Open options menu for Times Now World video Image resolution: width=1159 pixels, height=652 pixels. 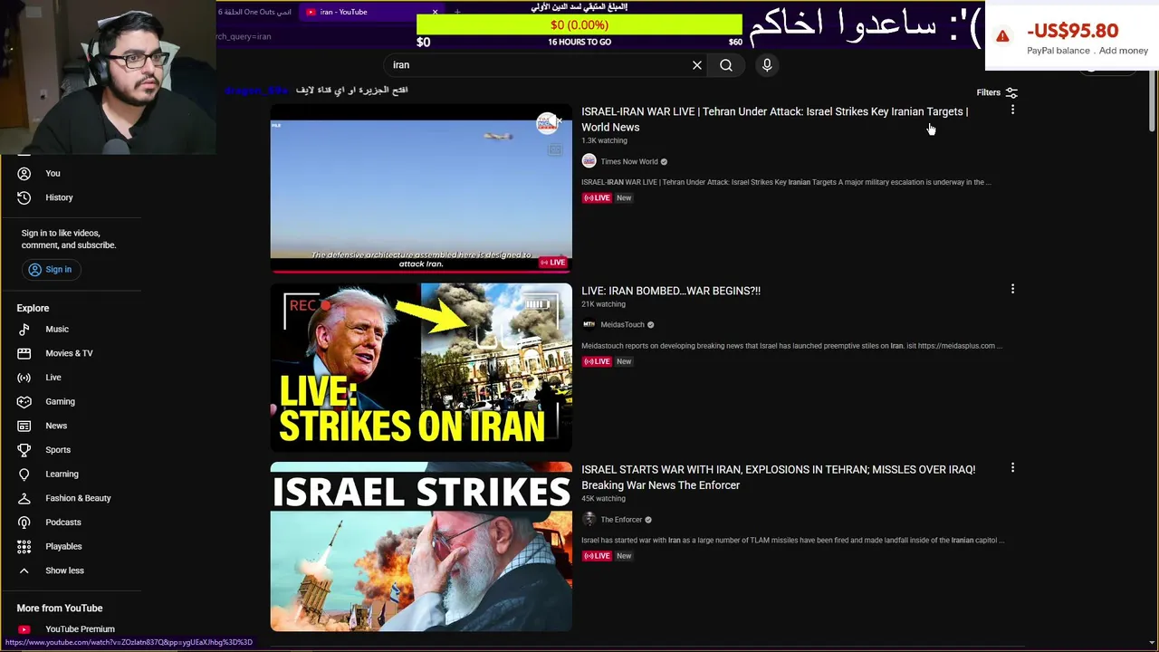[1012, 110]
